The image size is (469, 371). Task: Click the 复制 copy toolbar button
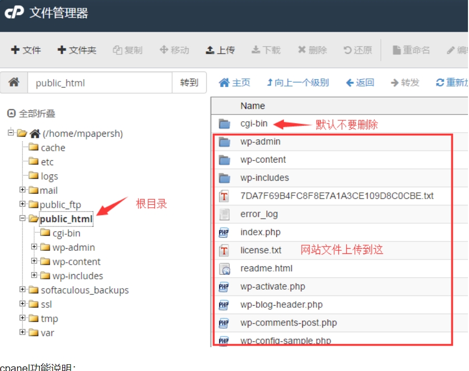coord(127,50)
